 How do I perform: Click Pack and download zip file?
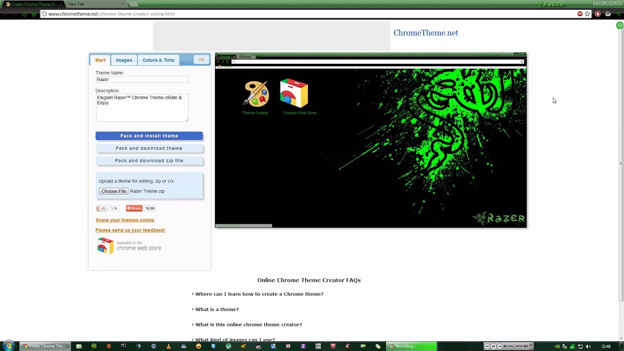pyautogui.click(x=149, y=160)
